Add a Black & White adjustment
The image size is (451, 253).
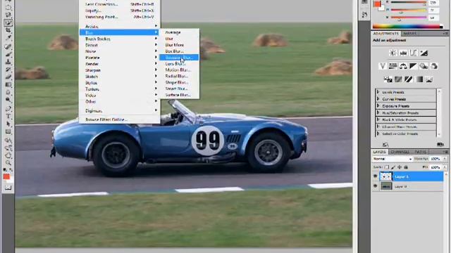click(x=413, y=66)
